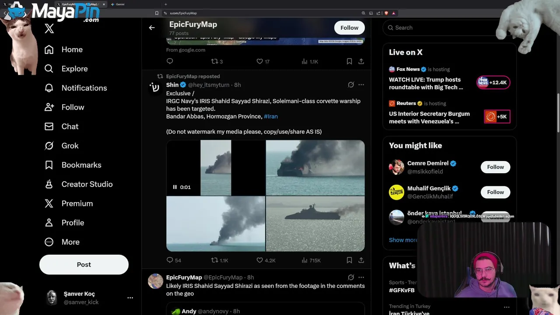Open Creator Studio from sidebar
Image resolution: width=560 pixels, height=315 pixels.
pyautogui.click(x=78, y=184)
